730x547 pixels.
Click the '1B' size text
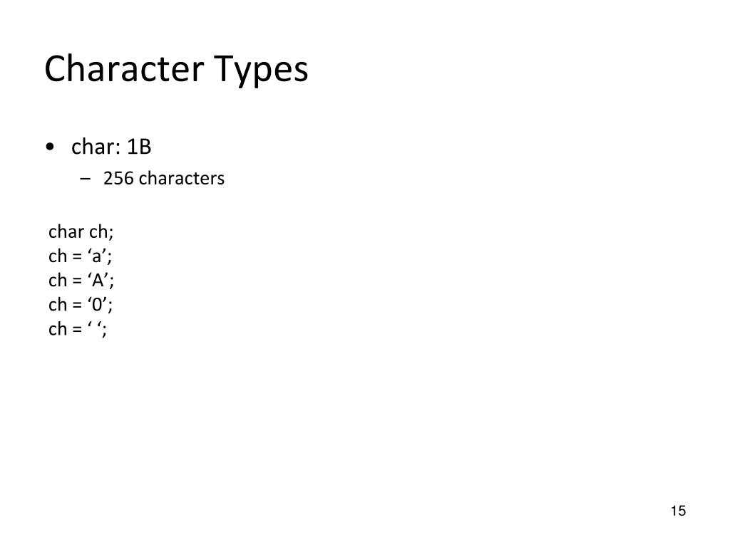[x=139, y=147]
